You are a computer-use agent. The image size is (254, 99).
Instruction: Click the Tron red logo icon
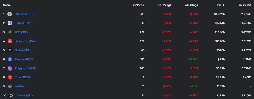coord(10,77)
